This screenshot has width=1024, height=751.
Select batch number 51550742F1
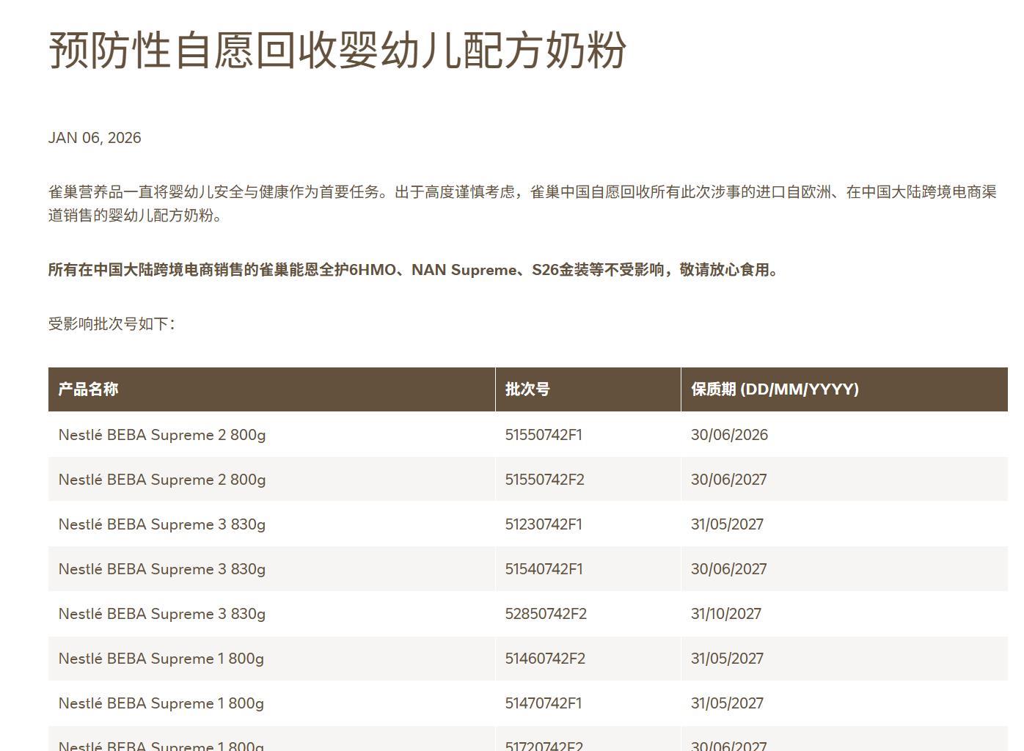(x=544, y=434)
